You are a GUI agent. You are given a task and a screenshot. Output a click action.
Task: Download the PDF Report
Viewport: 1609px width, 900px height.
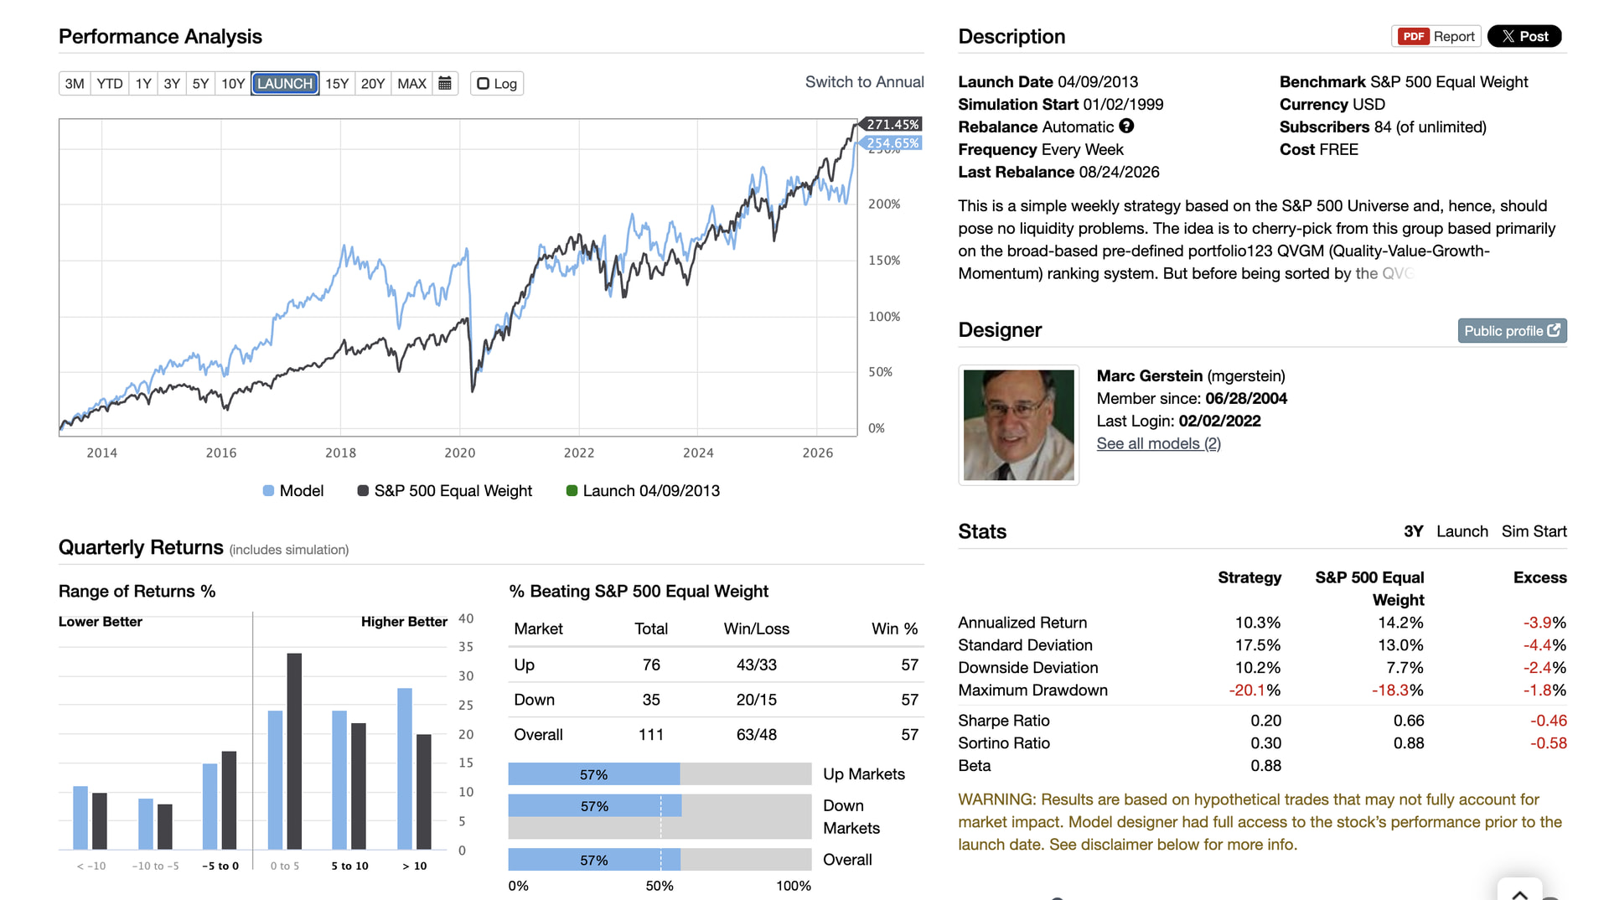point(1436,36)
